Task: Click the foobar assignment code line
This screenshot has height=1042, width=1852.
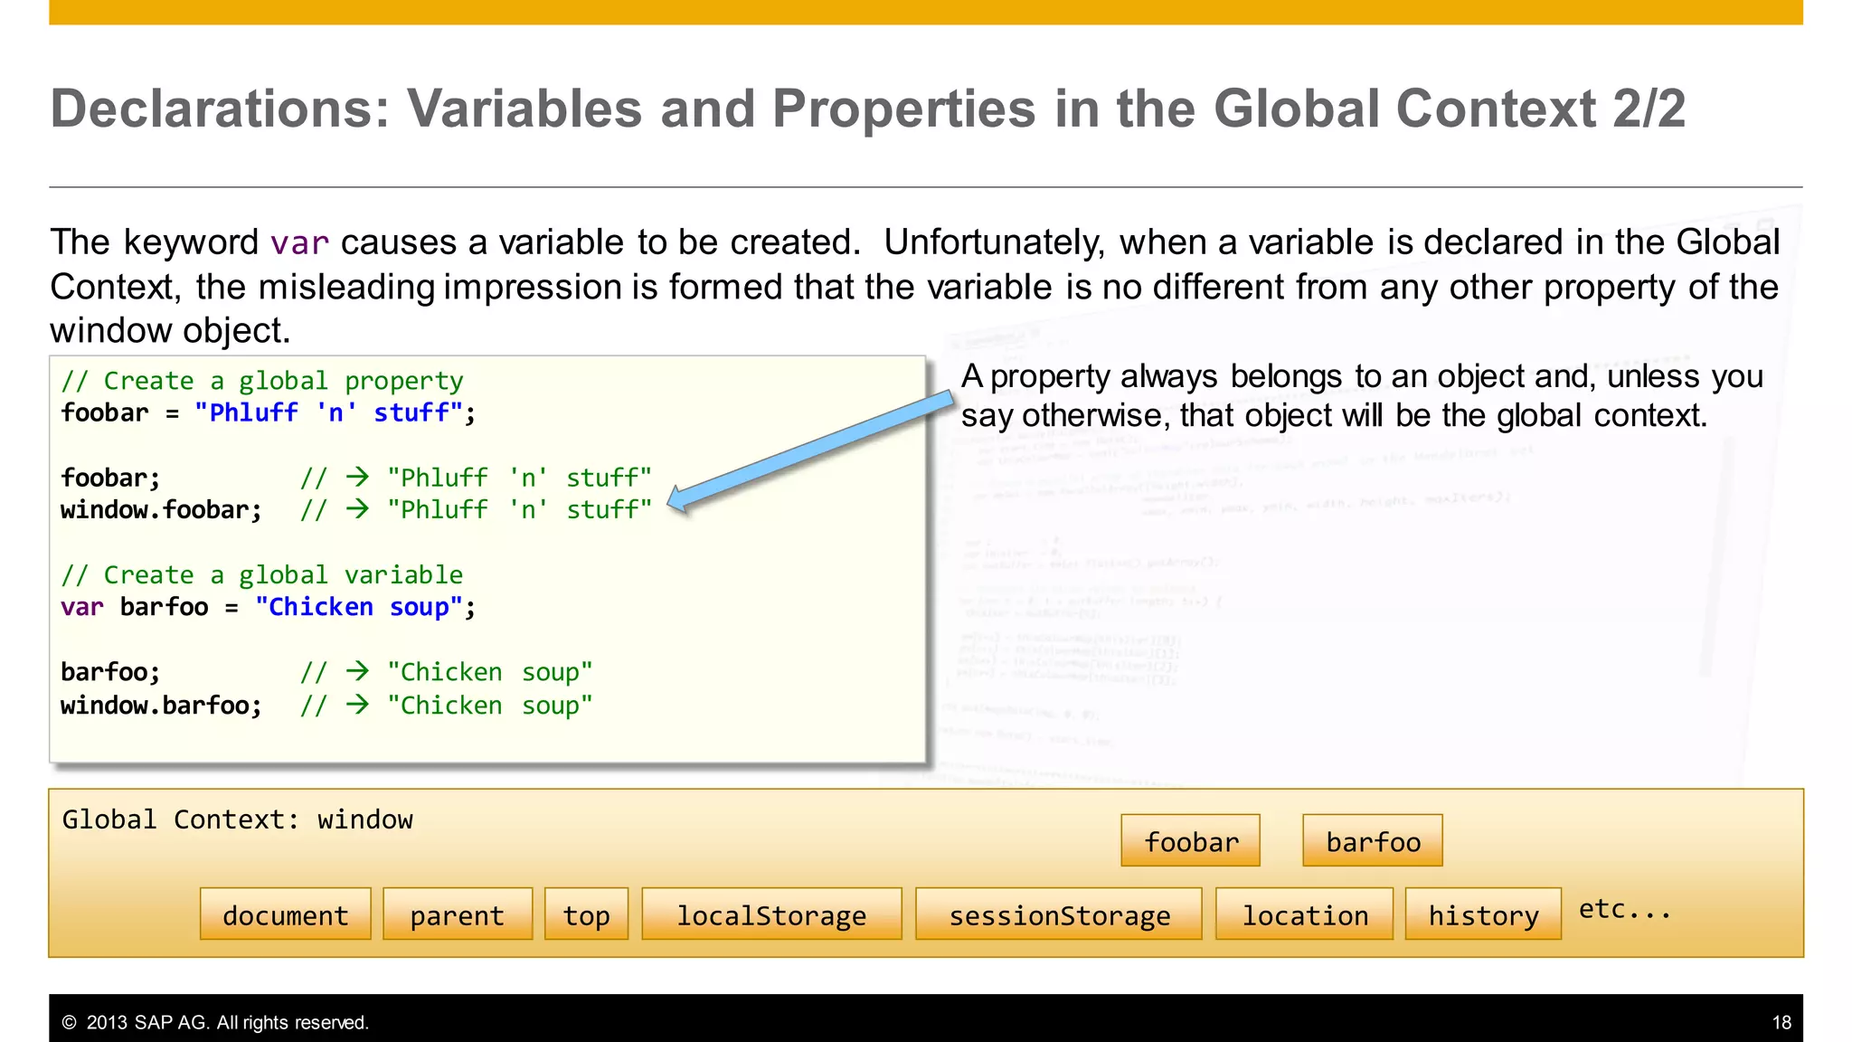Action: [269, 413]
